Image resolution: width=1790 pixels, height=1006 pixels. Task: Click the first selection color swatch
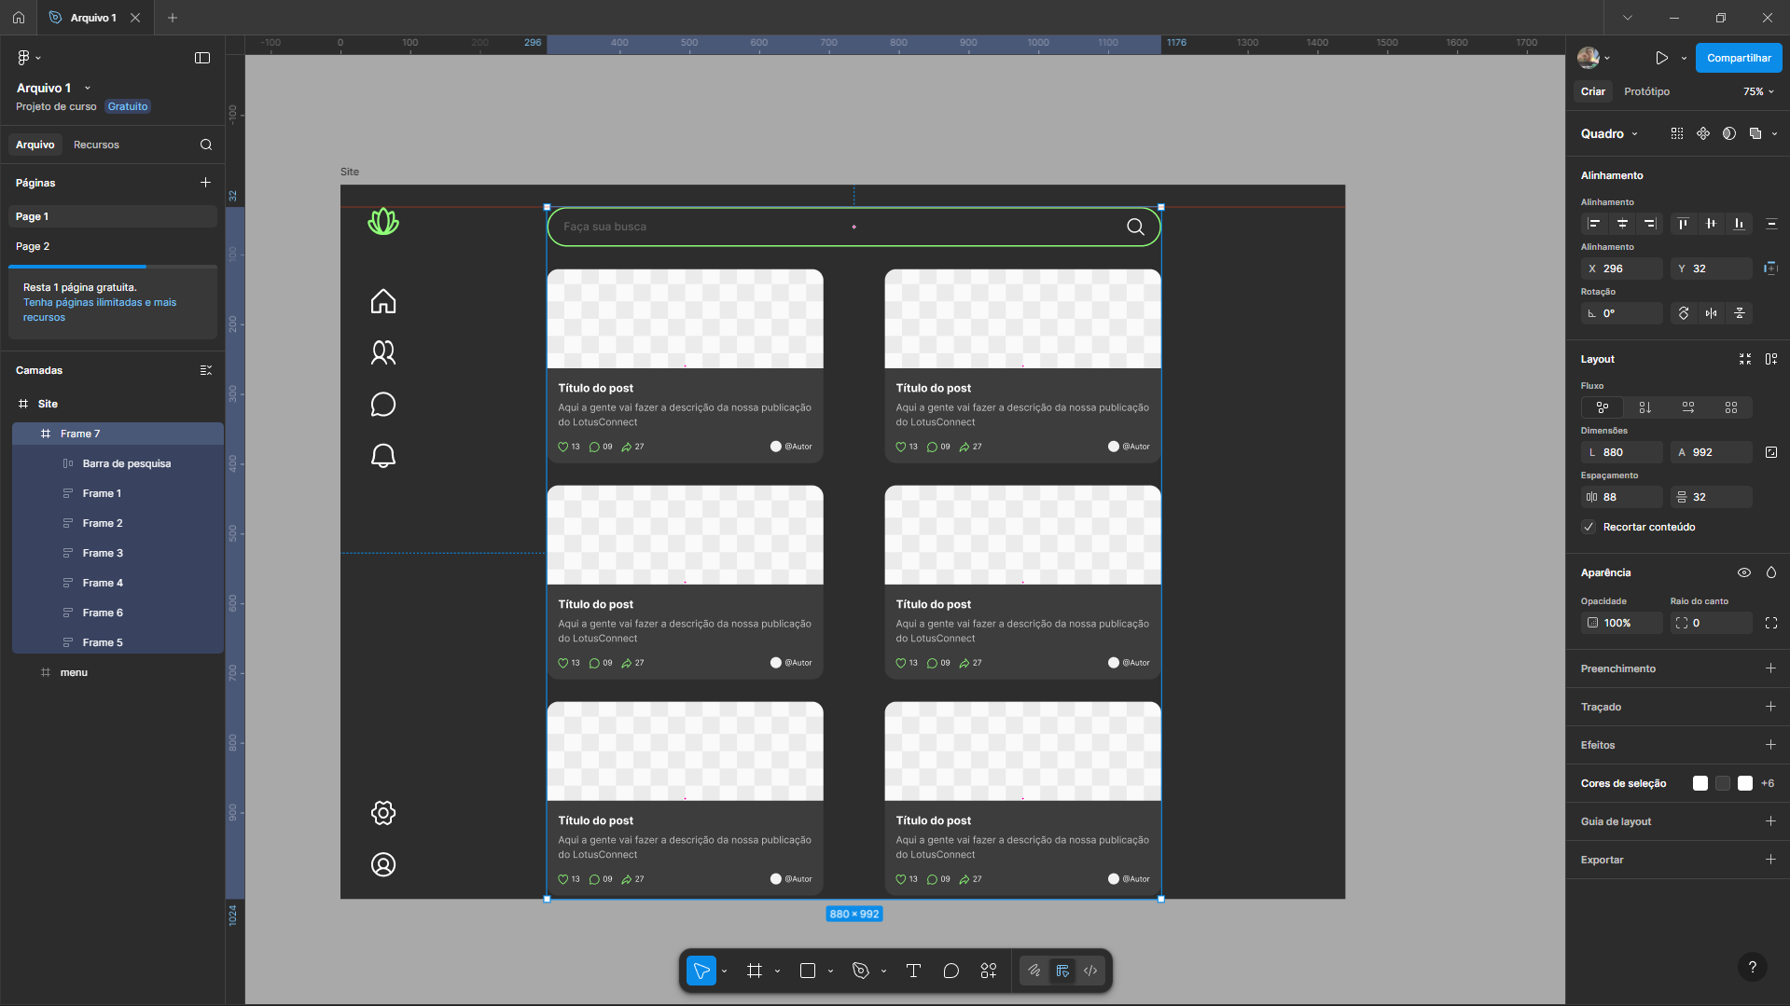coord(1700,783)
